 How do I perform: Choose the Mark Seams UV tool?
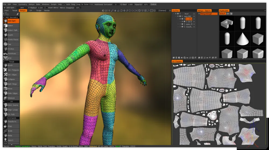[11, 105]
